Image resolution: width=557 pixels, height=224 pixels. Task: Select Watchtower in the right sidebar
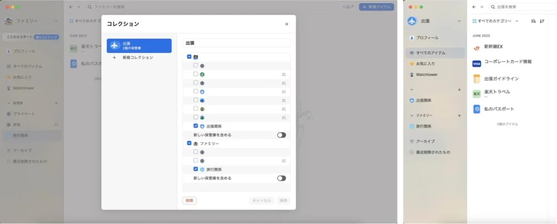[x=426, y=74]
